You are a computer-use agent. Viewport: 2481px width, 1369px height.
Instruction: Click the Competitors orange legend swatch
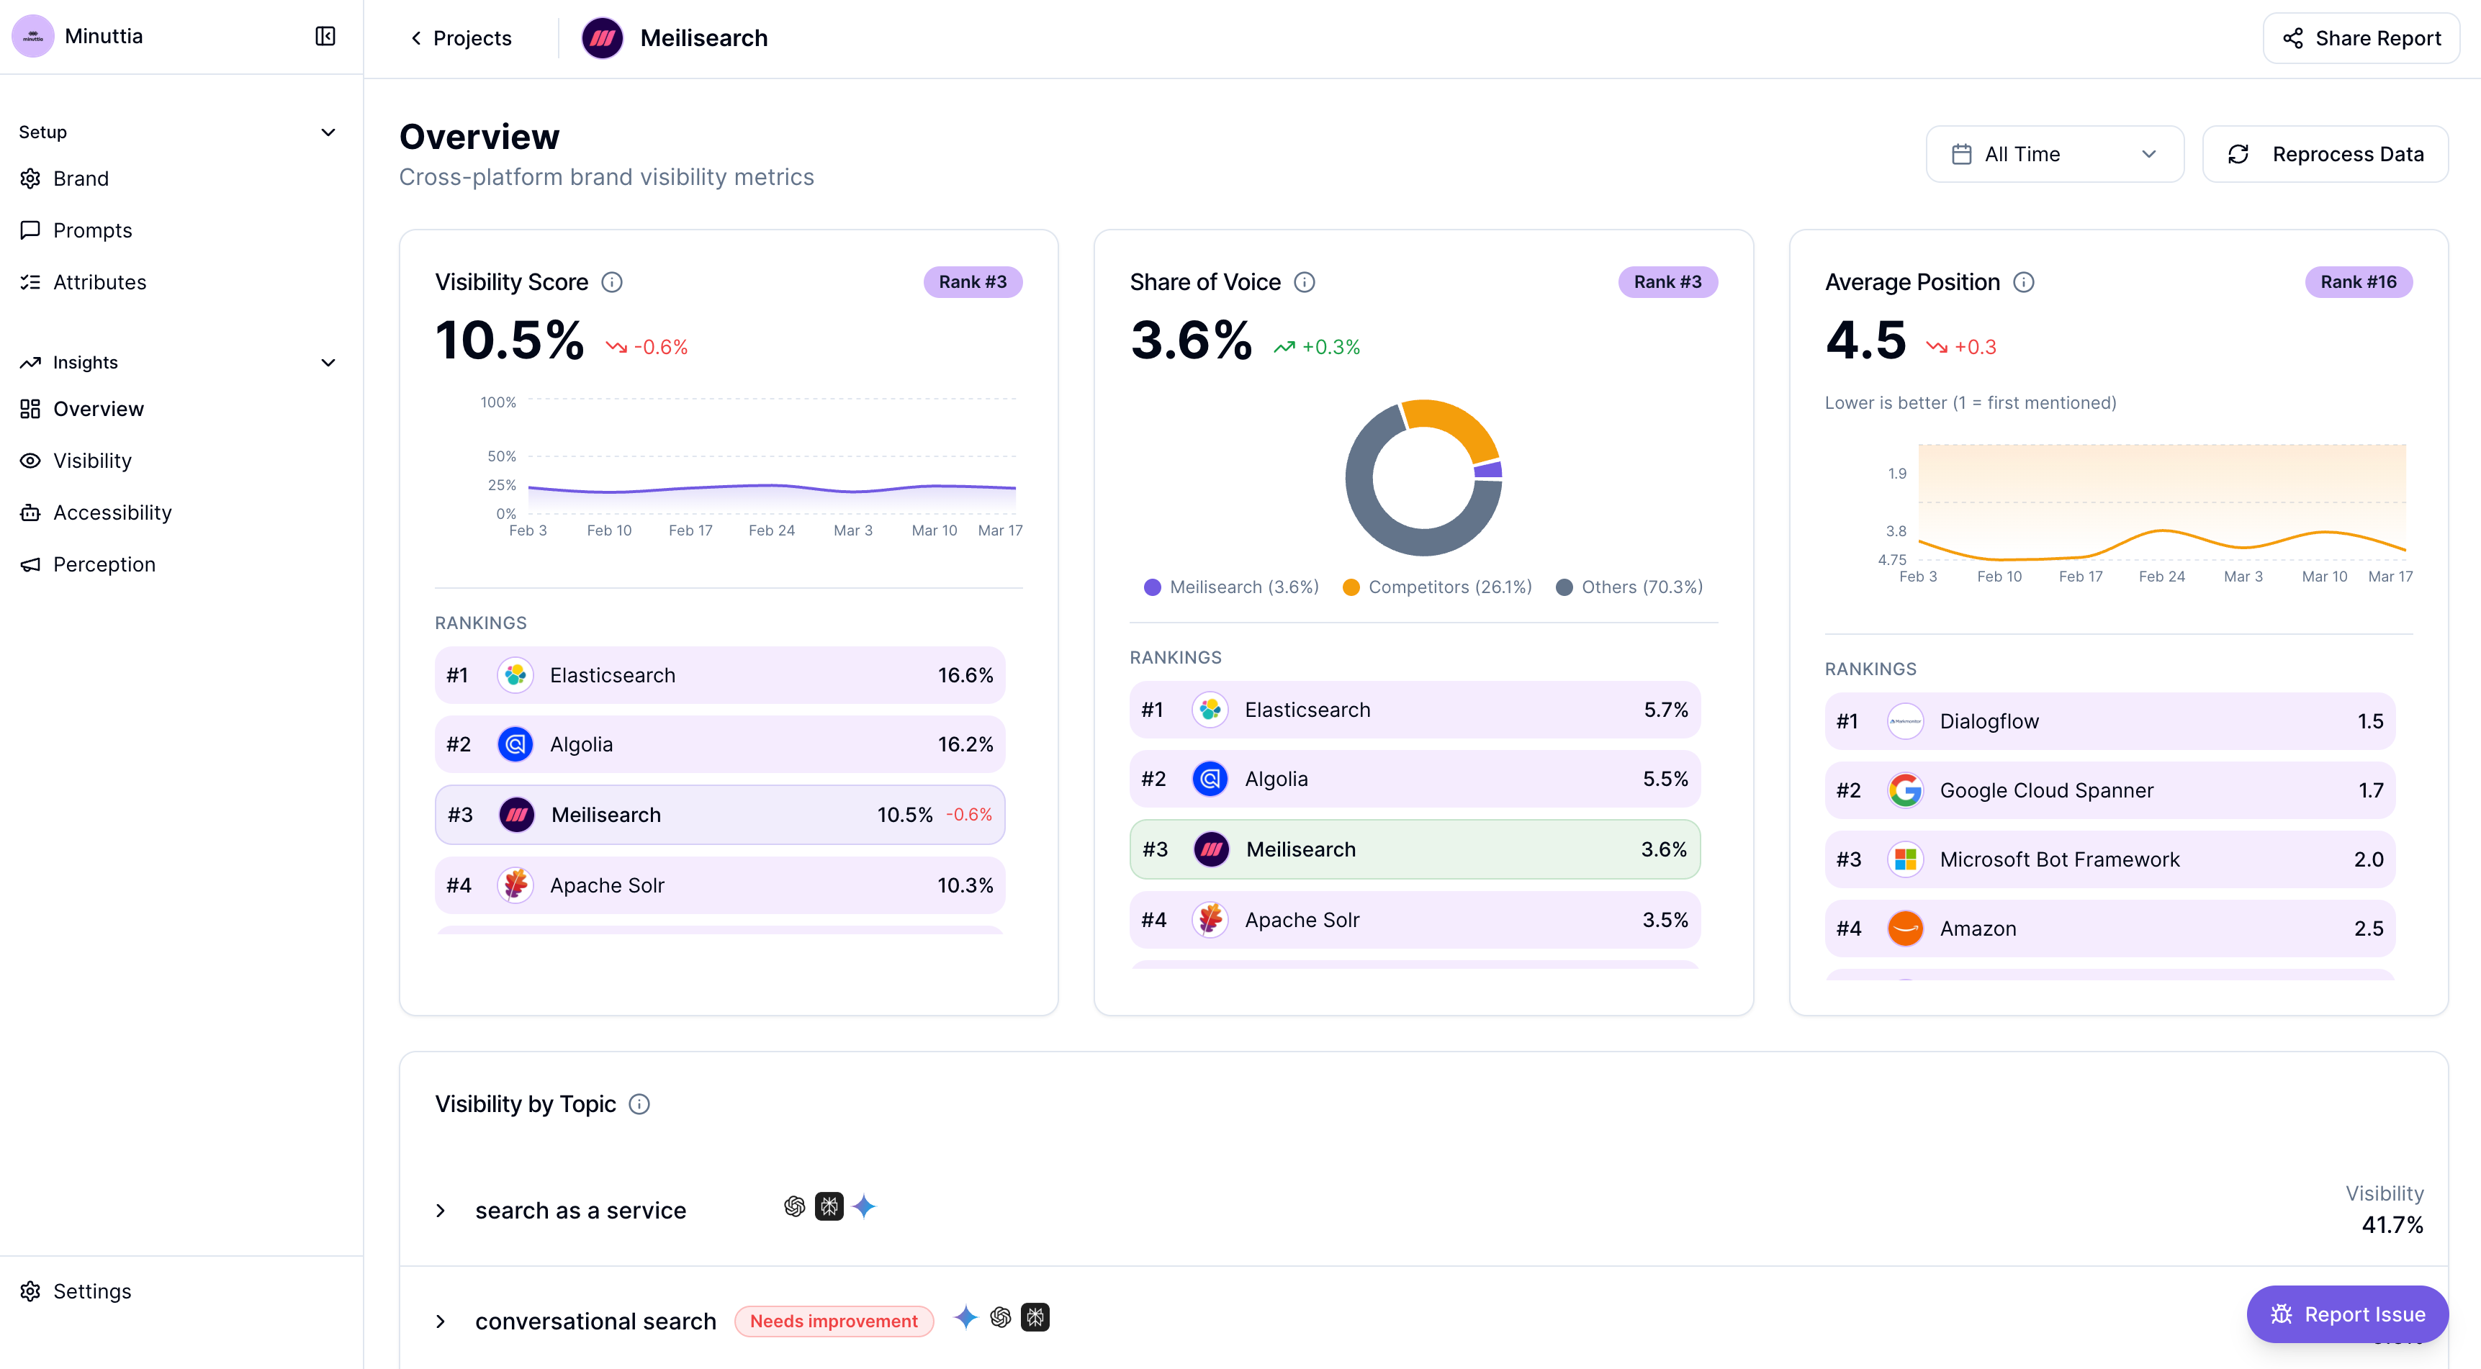(1351, 587)
